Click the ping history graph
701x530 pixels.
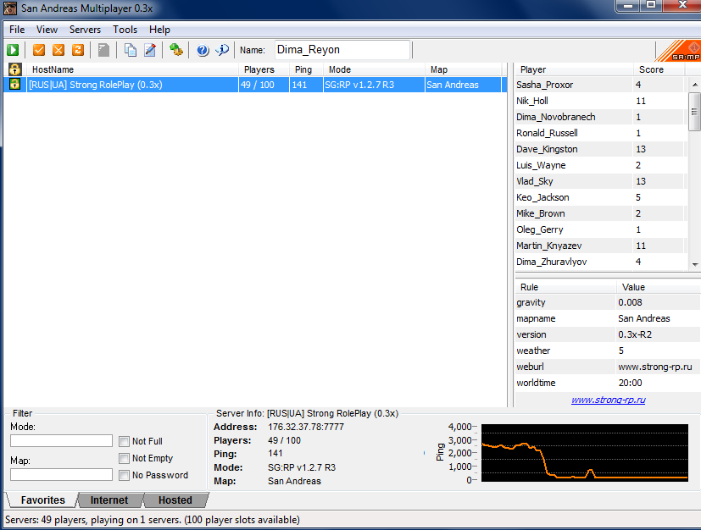click(584, 453)
